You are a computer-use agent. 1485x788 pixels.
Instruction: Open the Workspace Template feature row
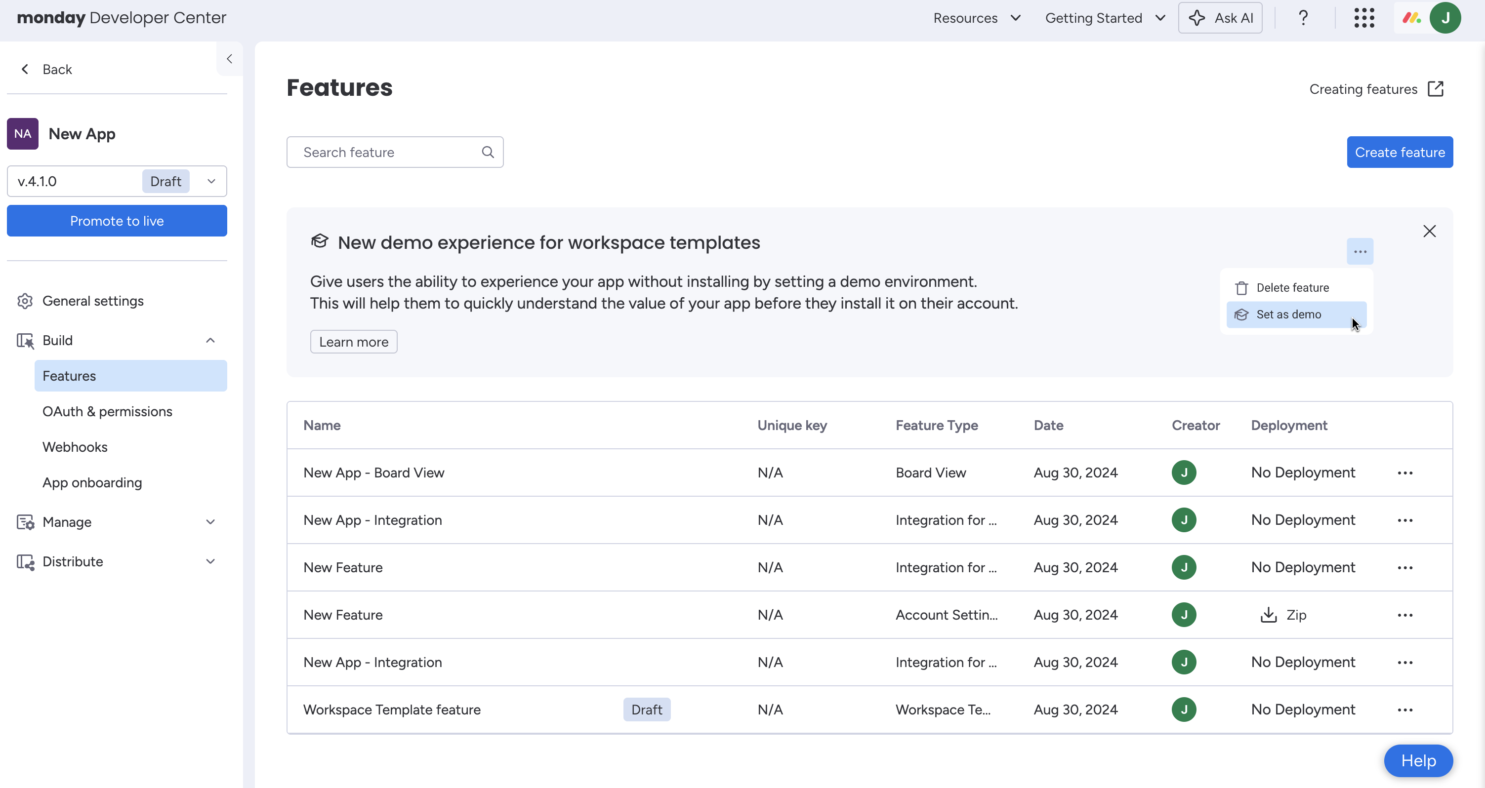869,709
